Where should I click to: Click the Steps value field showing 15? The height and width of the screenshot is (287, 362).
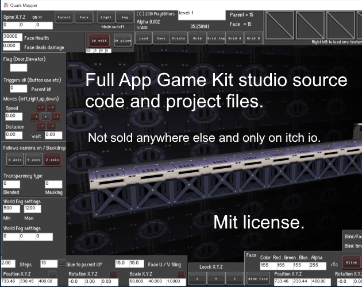pos(49,263)
